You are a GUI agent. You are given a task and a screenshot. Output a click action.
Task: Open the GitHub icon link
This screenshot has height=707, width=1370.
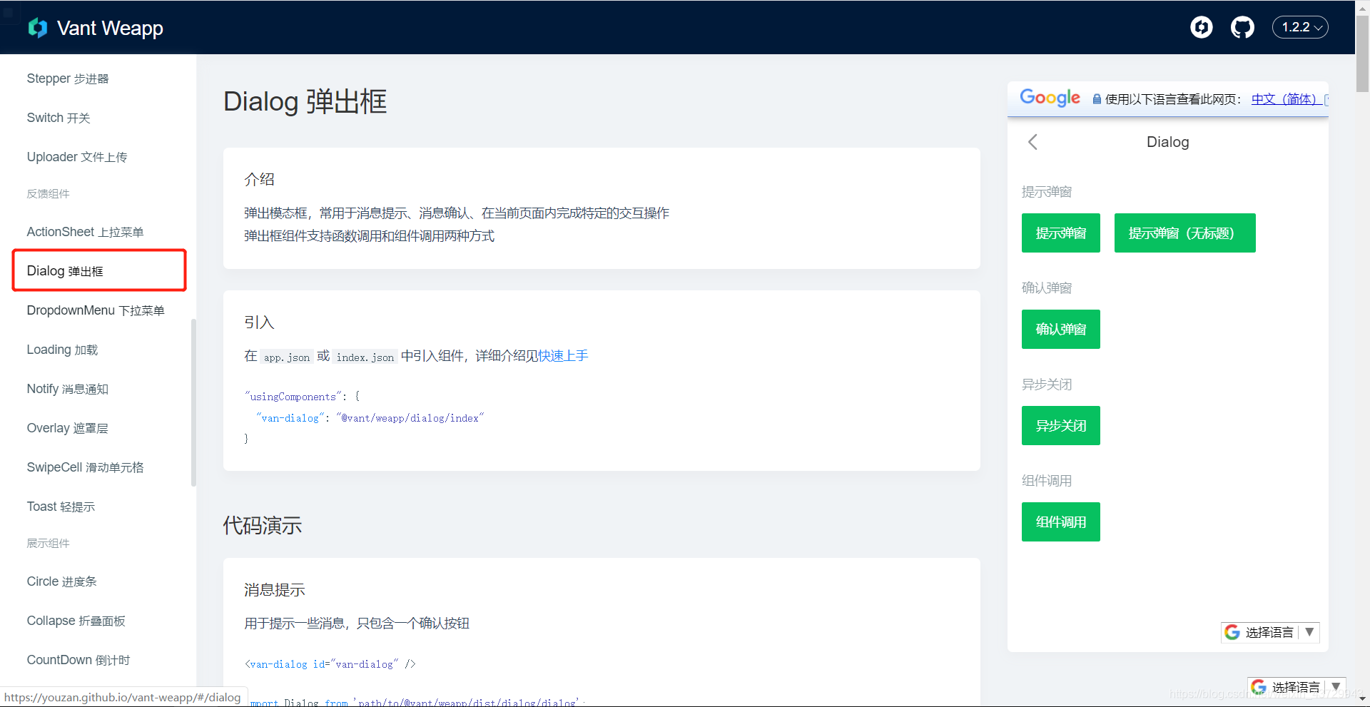pos(1242,27)
